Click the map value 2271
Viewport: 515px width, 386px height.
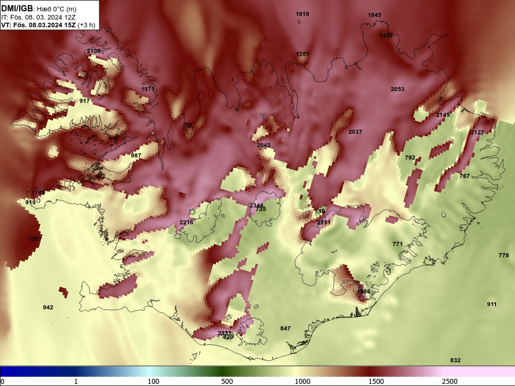click(x=324, y=222)
